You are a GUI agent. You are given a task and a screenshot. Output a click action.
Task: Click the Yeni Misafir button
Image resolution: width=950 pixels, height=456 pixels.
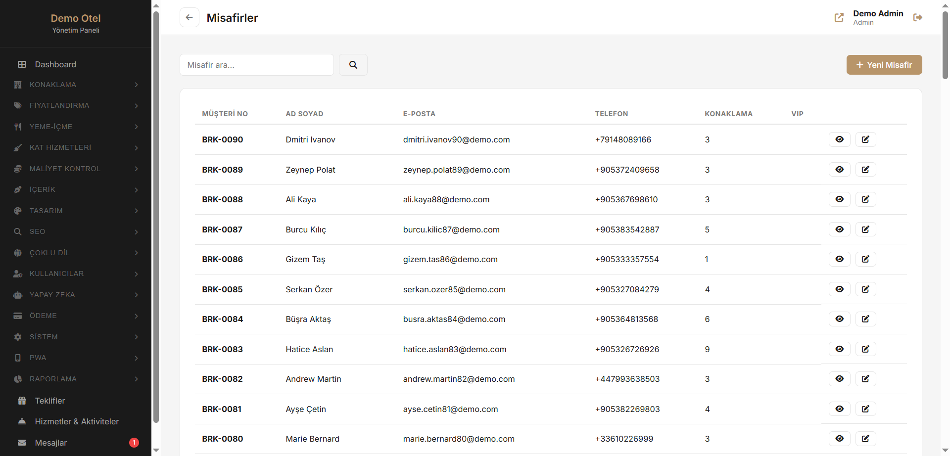point(884,65)
